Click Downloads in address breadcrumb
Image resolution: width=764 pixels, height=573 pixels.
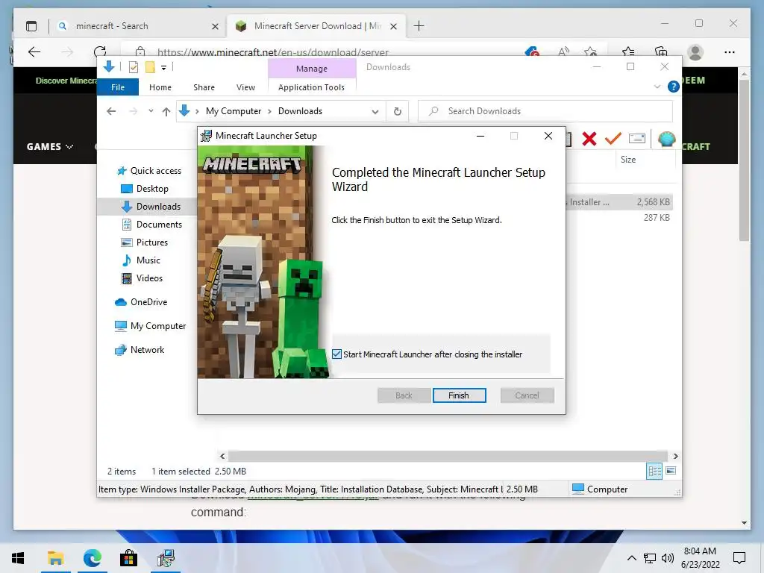tap(300, 111)
